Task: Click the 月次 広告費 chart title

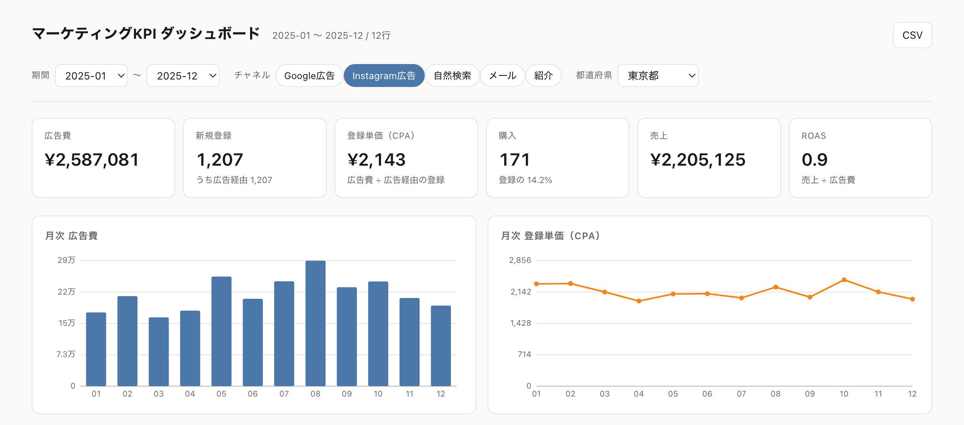Action: 72,236
